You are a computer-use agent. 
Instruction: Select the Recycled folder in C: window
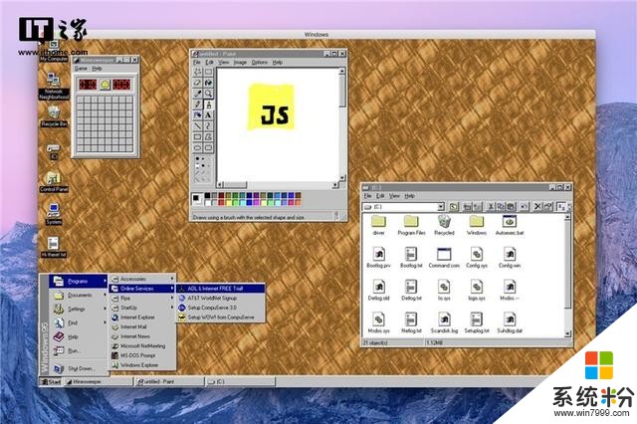[x=444, y=225]
